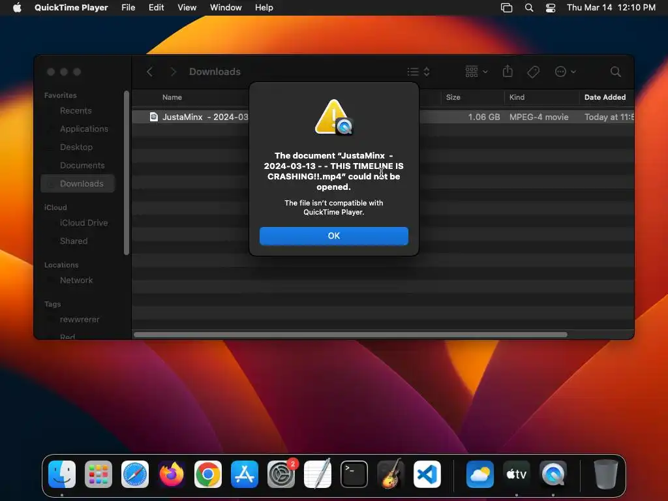Click the MPEG-4 movie kind cell
The height and width of the screenshot is (501, 668).
(539, 117)
